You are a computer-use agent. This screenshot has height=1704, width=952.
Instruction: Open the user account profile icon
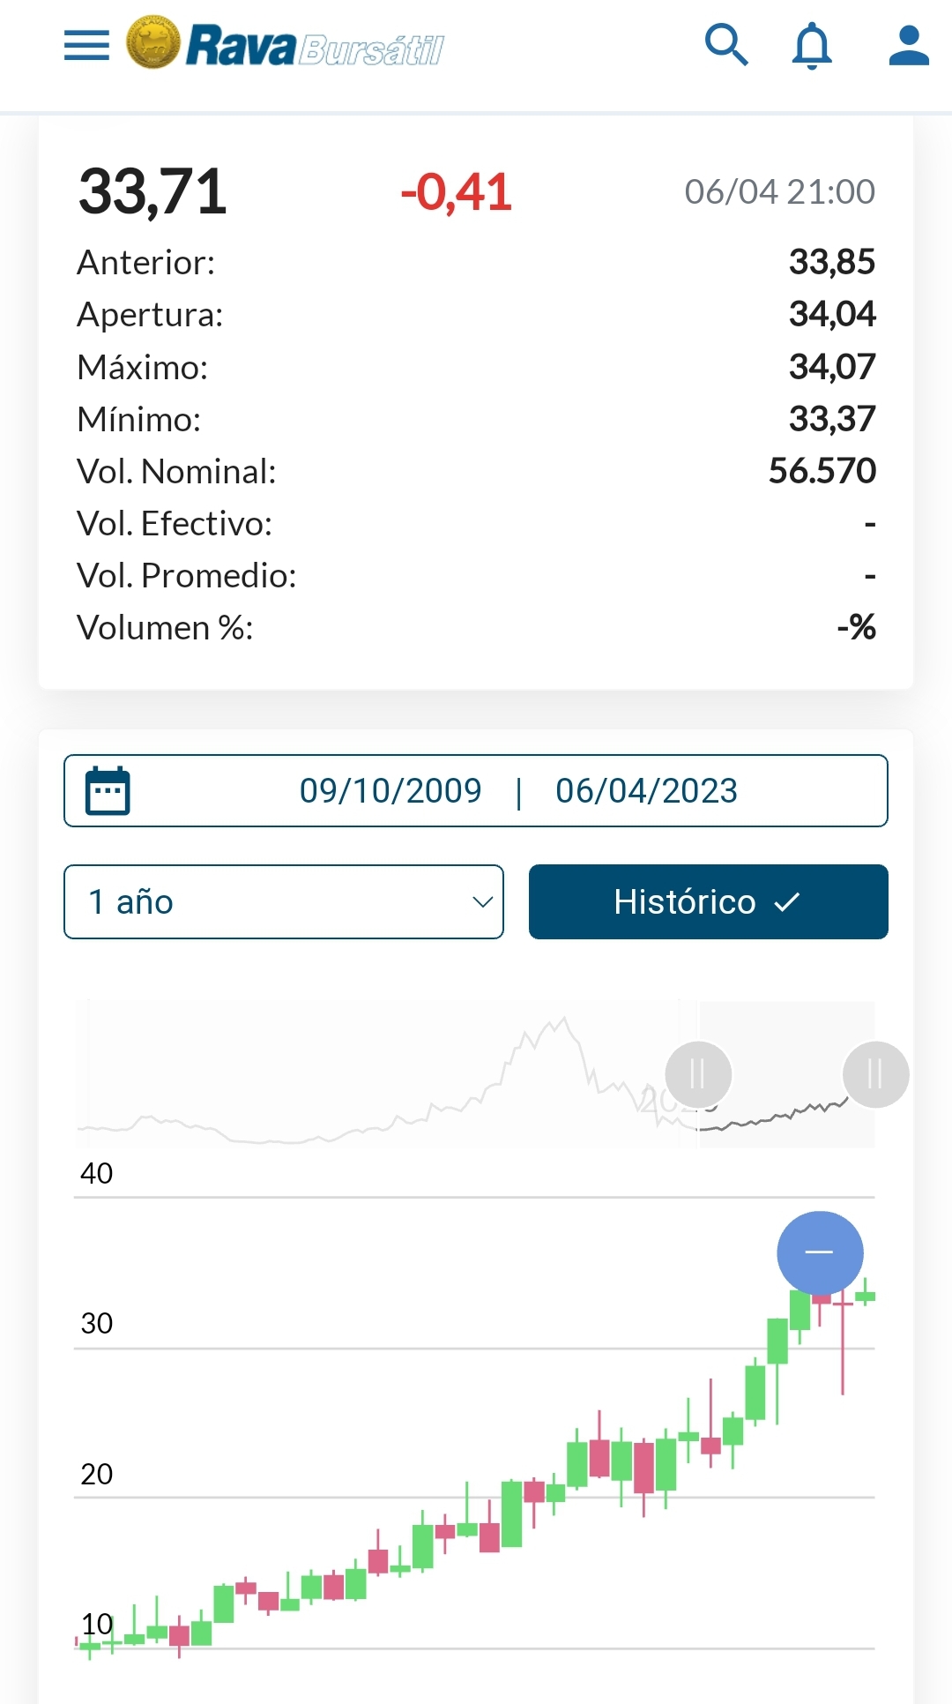pyautogui.click(x=909, y=45)
